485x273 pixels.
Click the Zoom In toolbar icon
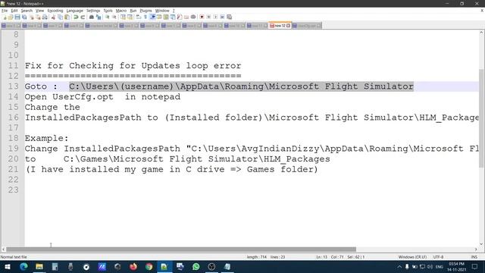click(107, 17)
